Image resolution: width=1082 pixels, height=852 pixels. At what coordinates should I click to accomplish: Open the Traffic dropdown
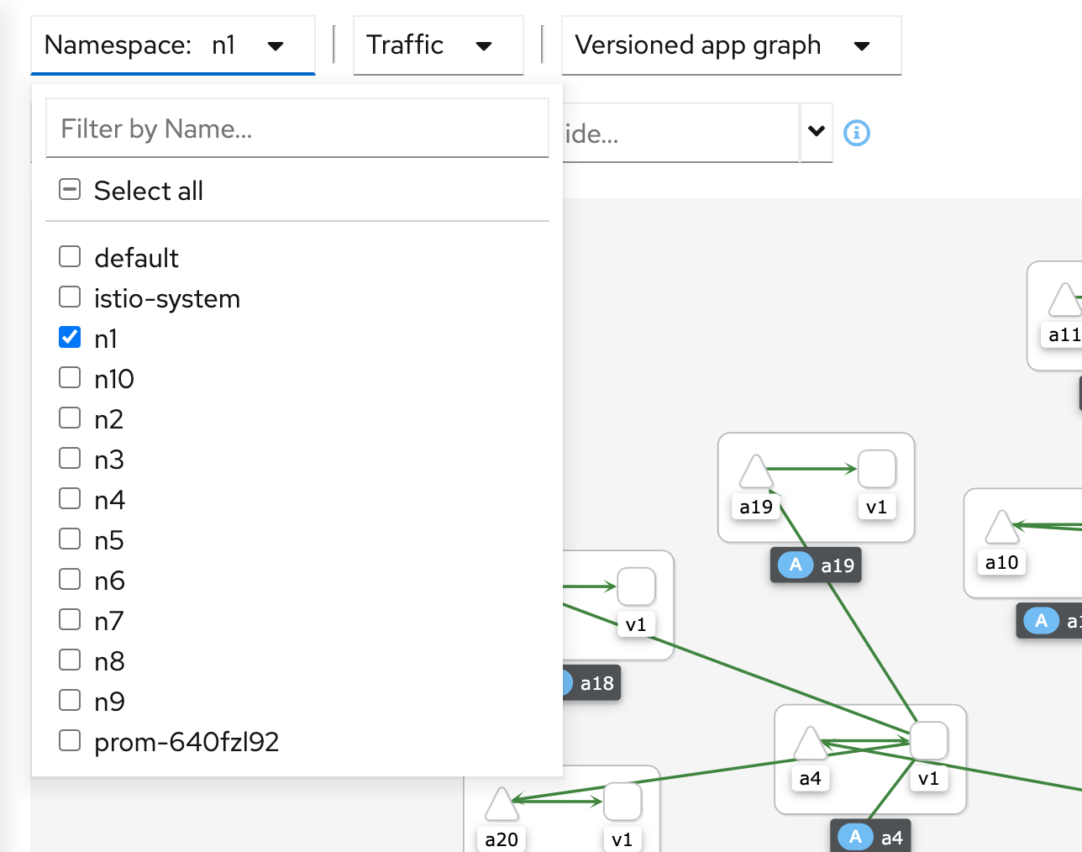tap(438, 45)
